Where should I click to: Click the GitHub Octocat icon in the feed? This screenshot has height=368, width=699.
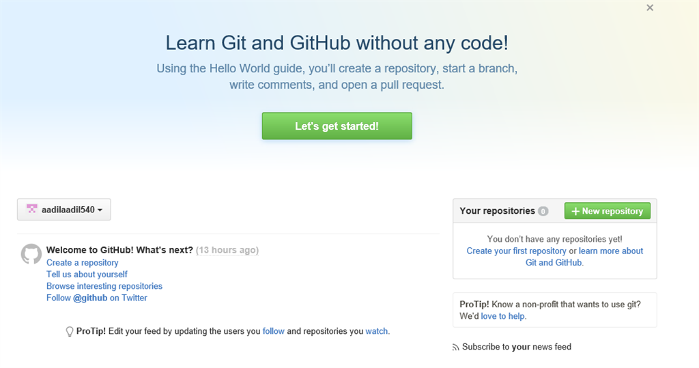(31, 254)
